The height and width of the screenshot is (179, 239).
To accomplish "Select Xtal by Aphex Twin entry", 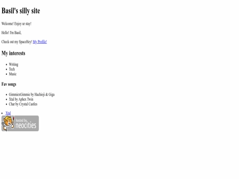I will [21, 99].
